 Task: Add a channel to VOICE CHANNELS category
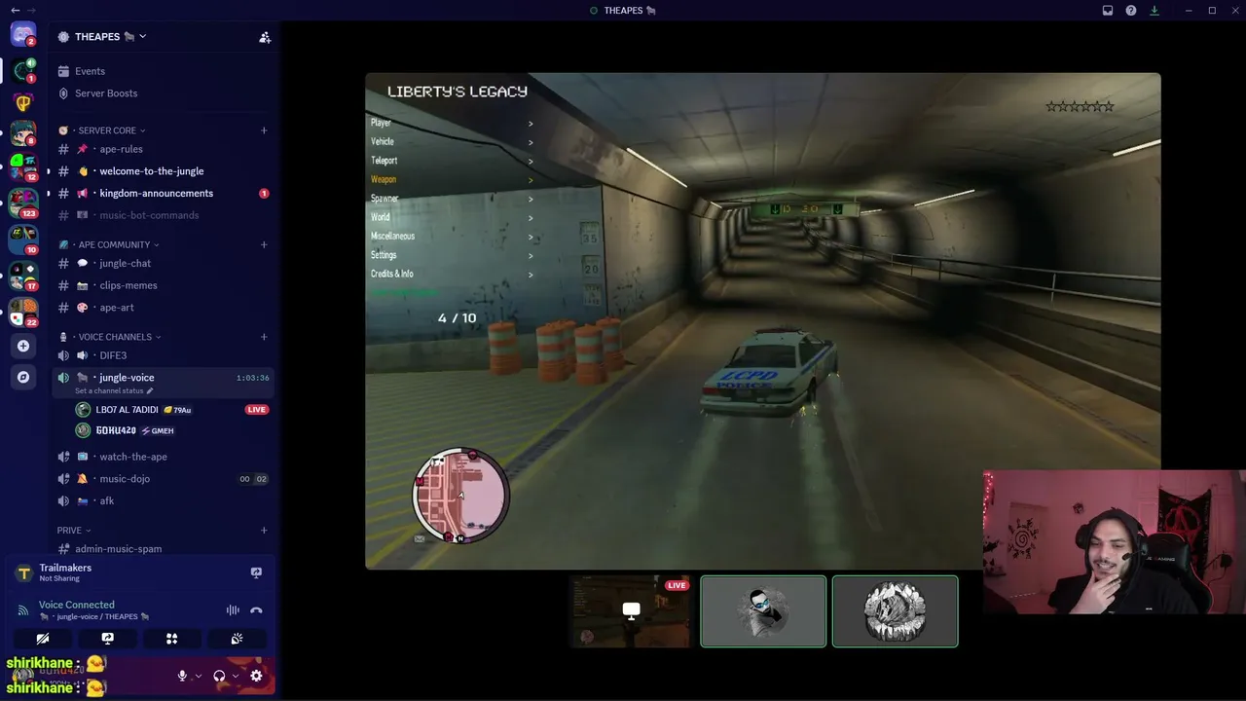coord(264,337)
